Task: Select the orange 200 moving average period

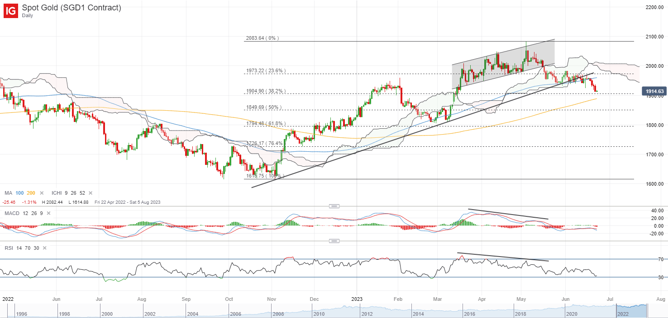Action: (31, 193)
